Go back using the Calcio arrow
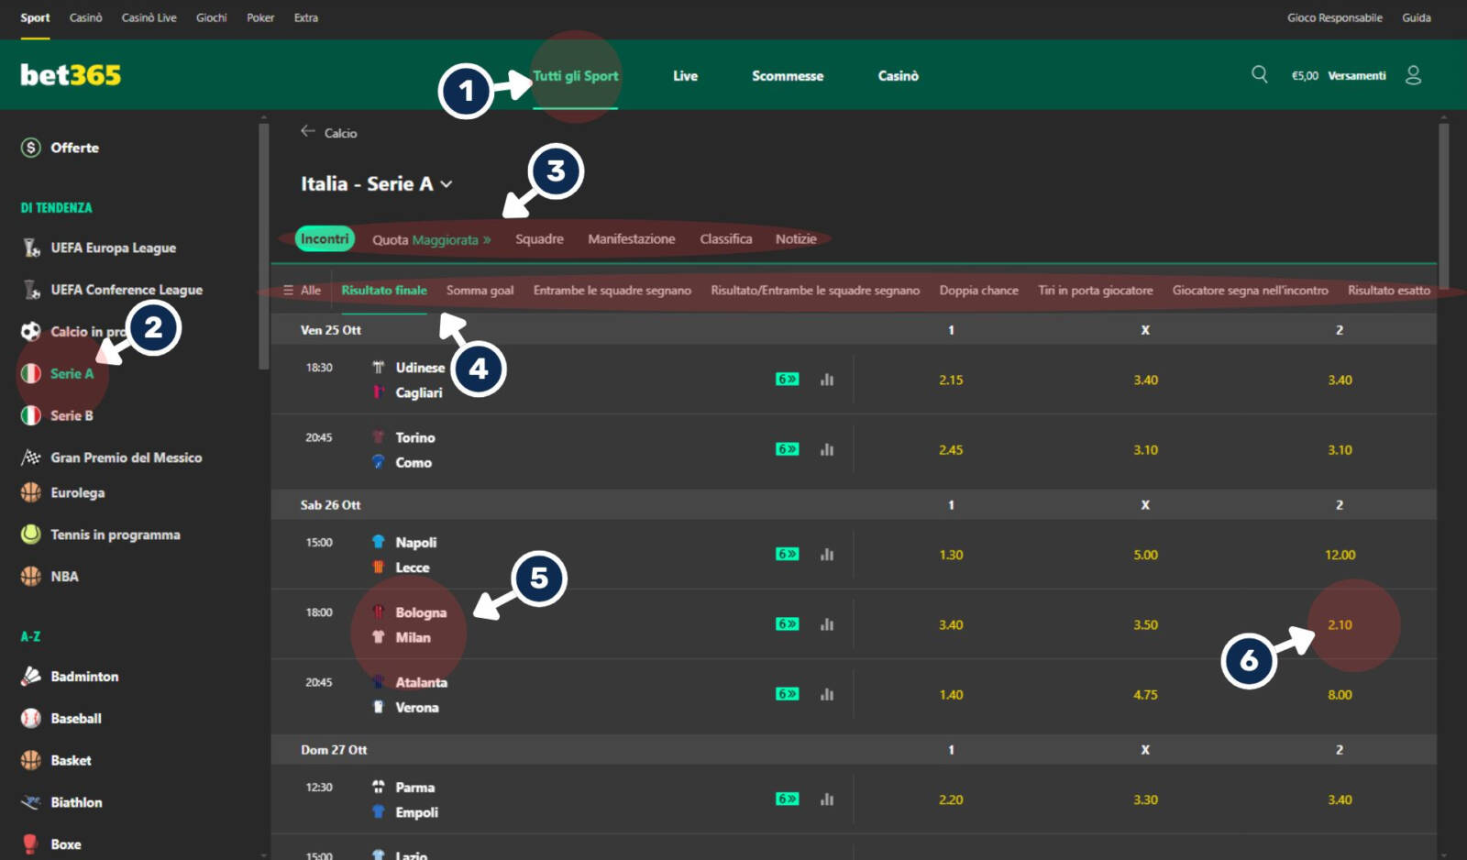Viewport: 1467px width, 860px height. click(x=308, y=132)
